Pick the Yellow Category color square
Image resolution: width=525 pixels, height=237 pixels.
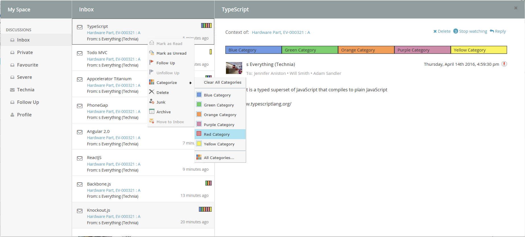click(x=199, y=144)
